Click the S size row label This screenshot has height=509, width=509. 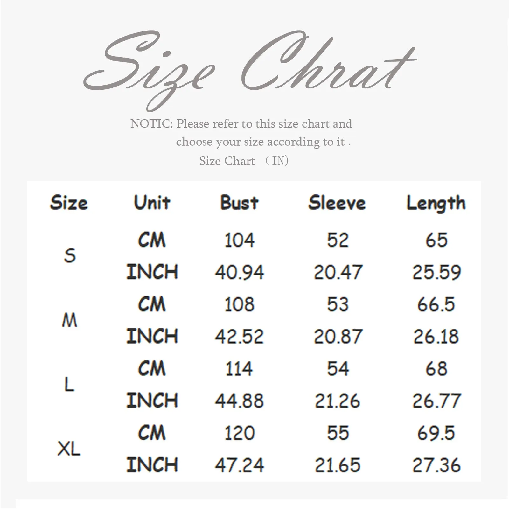coord(70,256)
